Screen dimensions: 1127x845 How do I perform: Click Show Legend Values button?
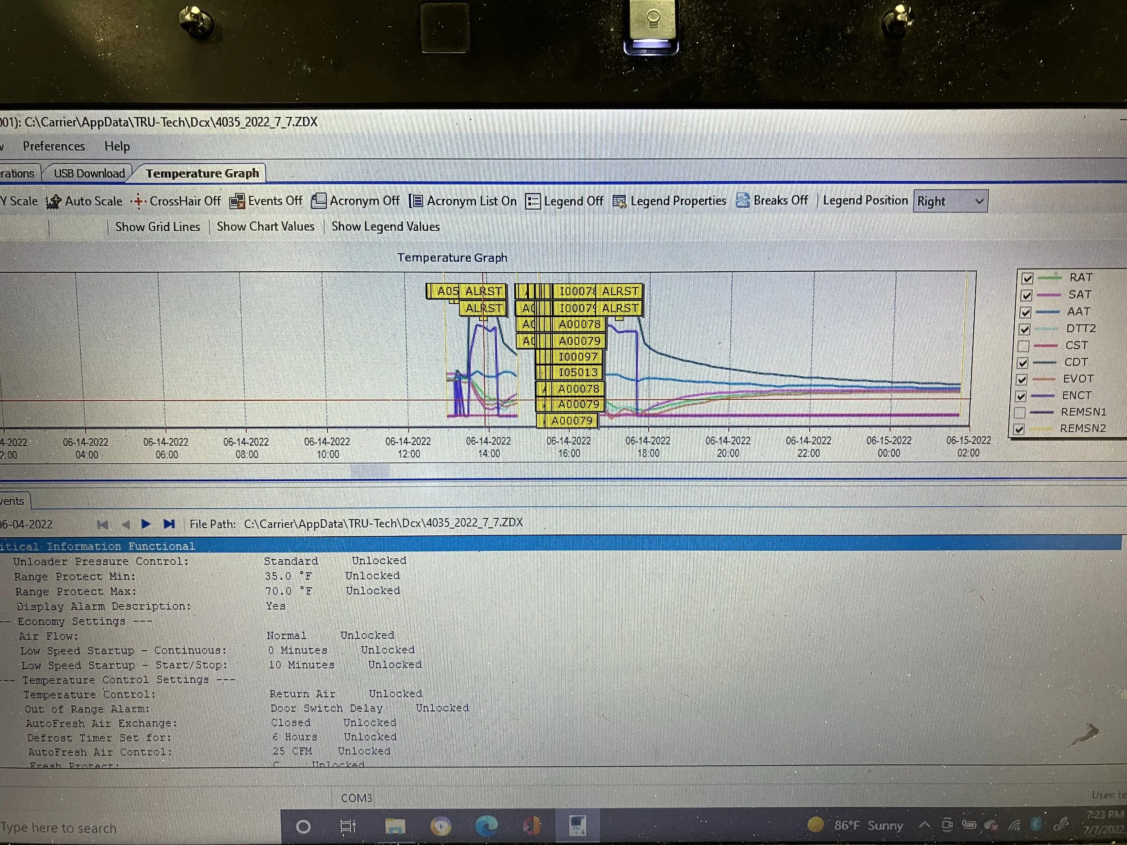pyautogui.click(x=386, y=227)
